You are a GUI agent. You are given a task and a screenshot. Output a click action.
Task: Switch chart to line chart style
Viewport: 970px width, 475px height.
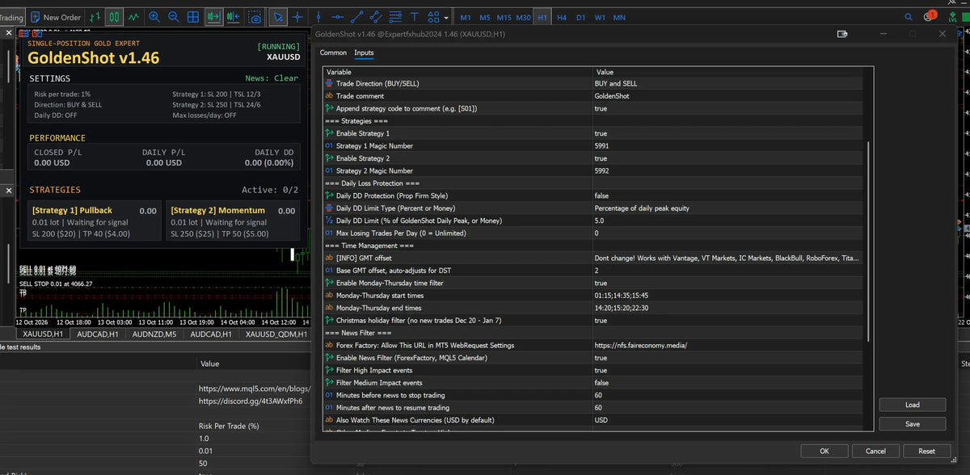[133, 16]
